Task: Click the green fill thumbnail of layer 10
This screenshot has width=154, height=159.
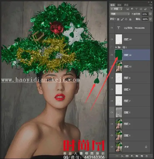Action: (119, 55)
